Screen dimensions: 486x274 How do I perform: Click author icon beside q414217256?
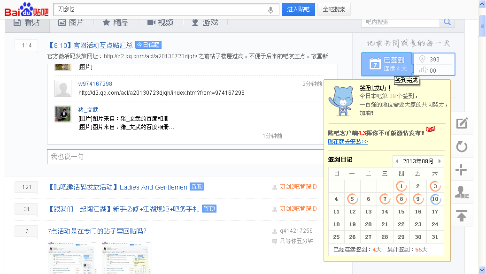pos(274,231)
